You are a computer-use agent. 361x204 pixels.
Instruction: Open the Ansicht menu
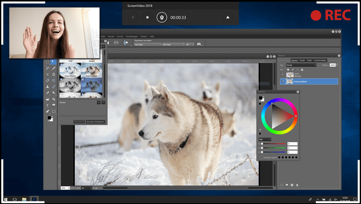coord(120,36)
